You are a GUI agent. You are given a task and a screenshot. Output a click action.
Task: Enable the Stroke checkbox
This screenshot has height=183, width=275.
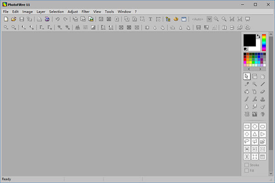247,165
